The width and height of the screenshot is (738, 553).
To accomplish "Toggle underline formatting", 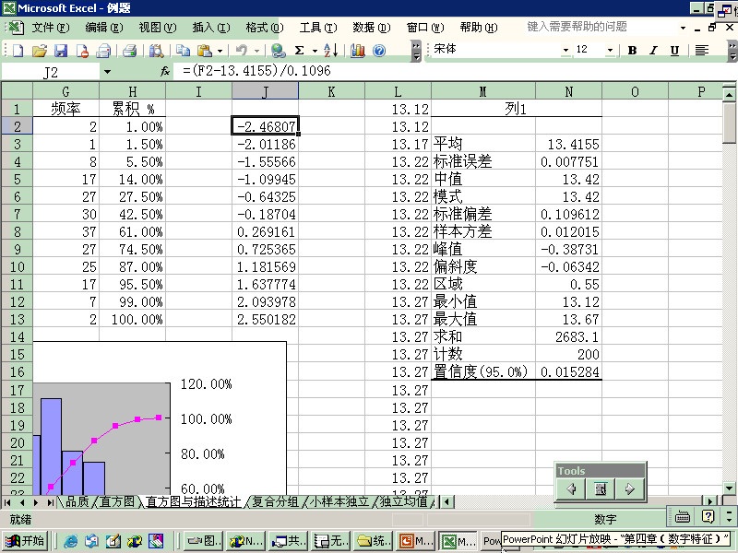I will click(x=674, y=50).
